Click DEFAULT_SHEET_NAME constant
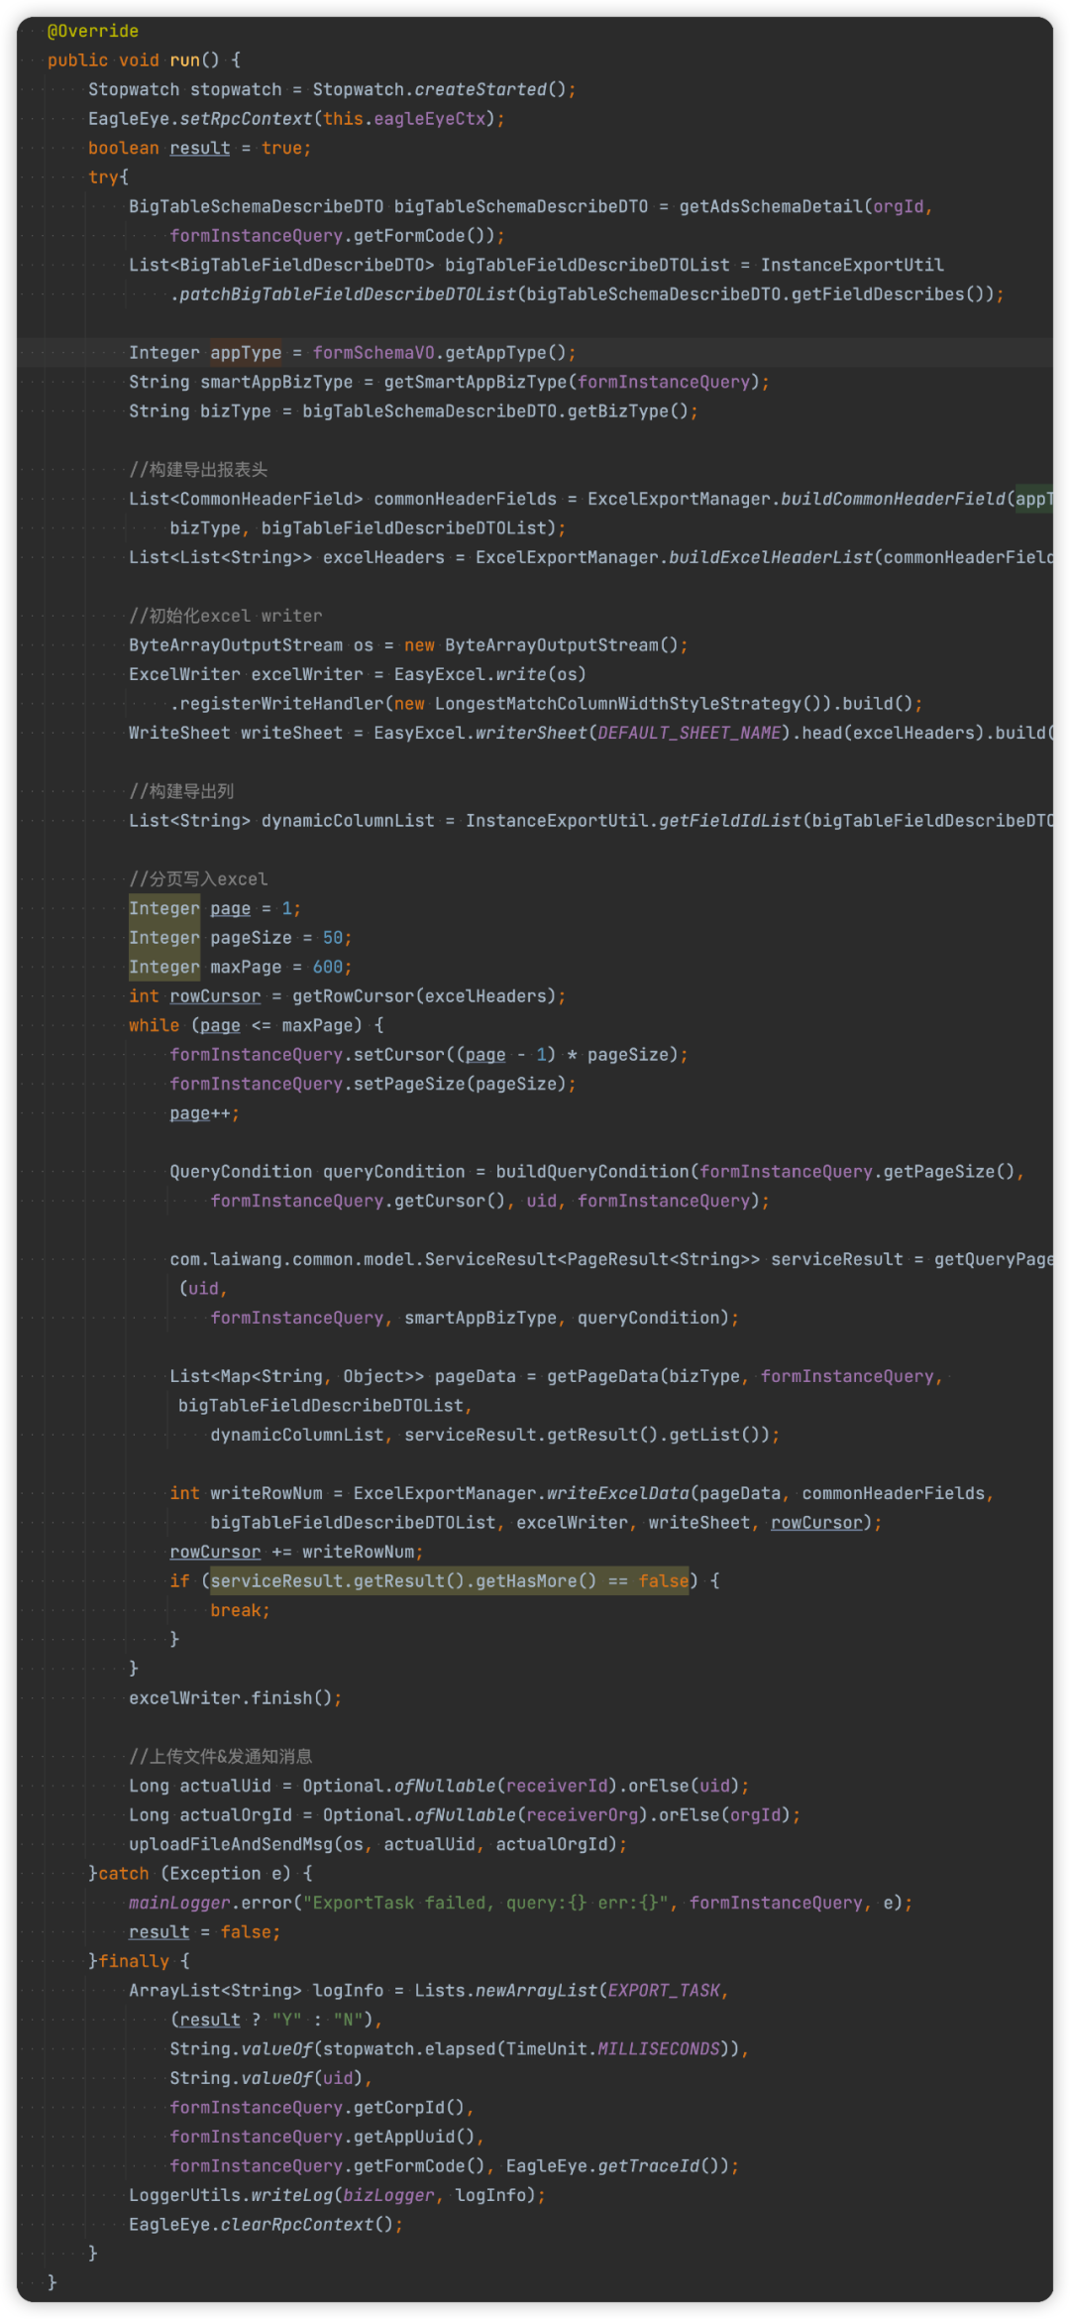Image resolution: width=1070 pixels, height=2319 pixels. click(x=689, y=733)
